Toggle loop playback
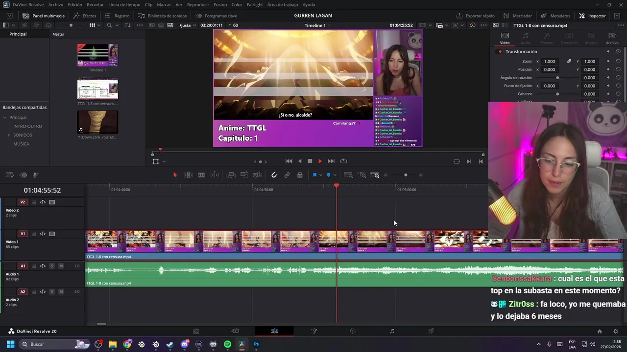 [344, 161]
